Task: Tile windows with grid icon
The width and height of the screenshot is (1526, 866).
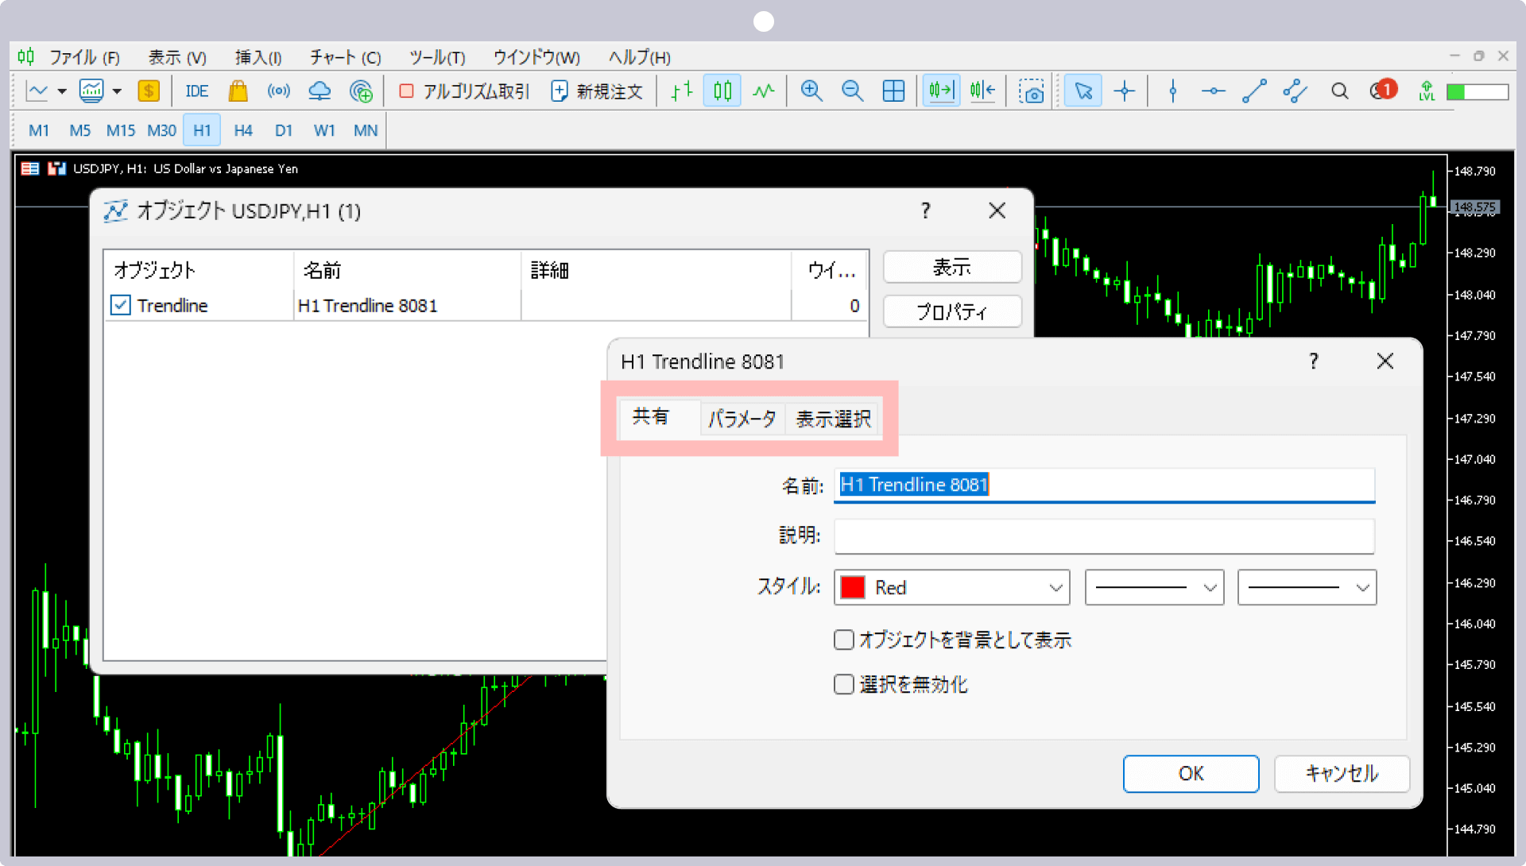Action: point(893,91)
